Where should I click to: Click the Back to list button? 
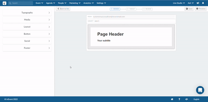[x=63, y=9]
